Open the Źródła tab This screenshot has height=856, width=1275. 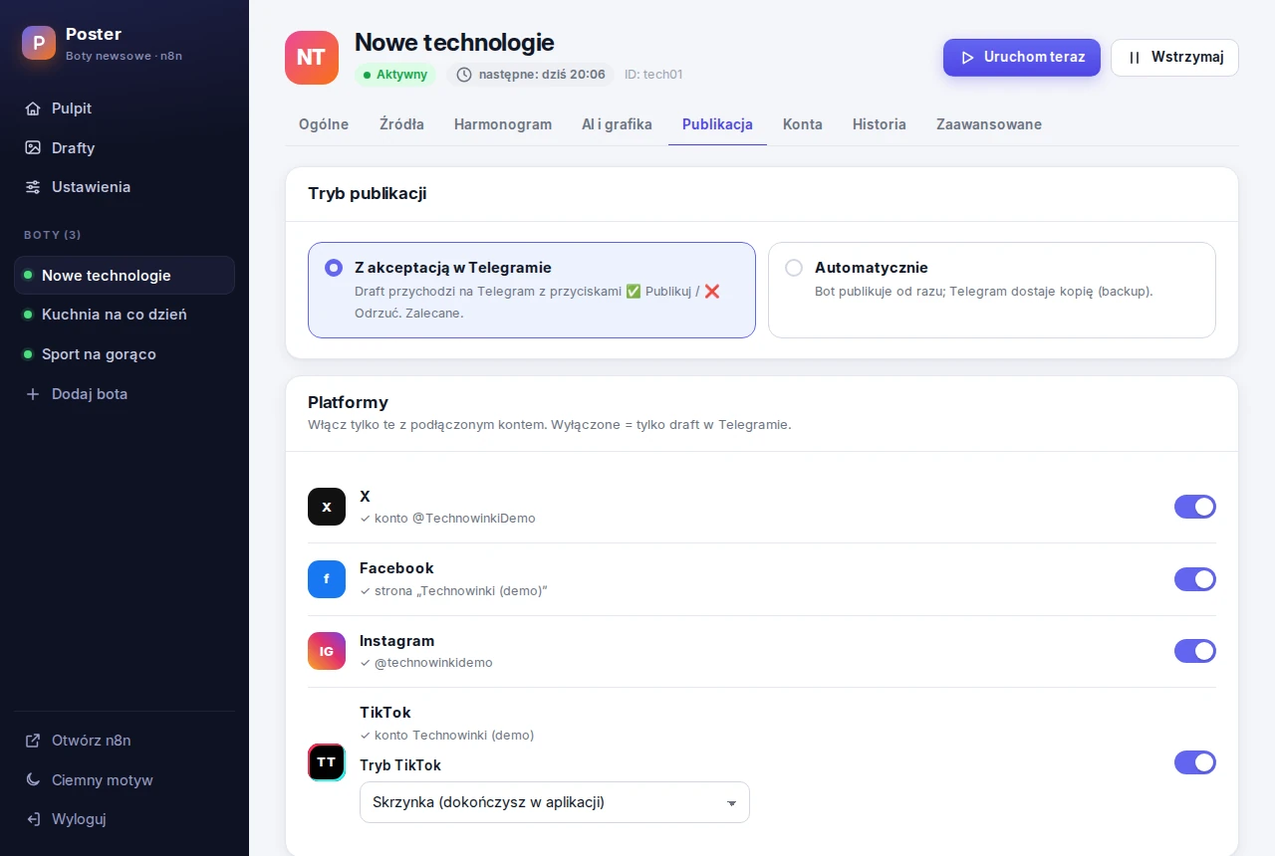pyautogui.click(x=401, y=124)
